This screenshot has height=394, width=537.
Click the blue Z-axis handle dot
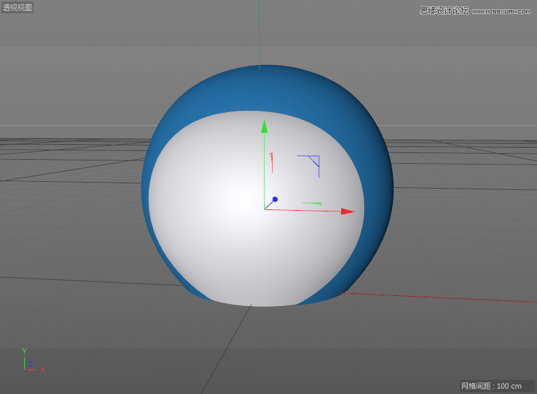[276, 199]
